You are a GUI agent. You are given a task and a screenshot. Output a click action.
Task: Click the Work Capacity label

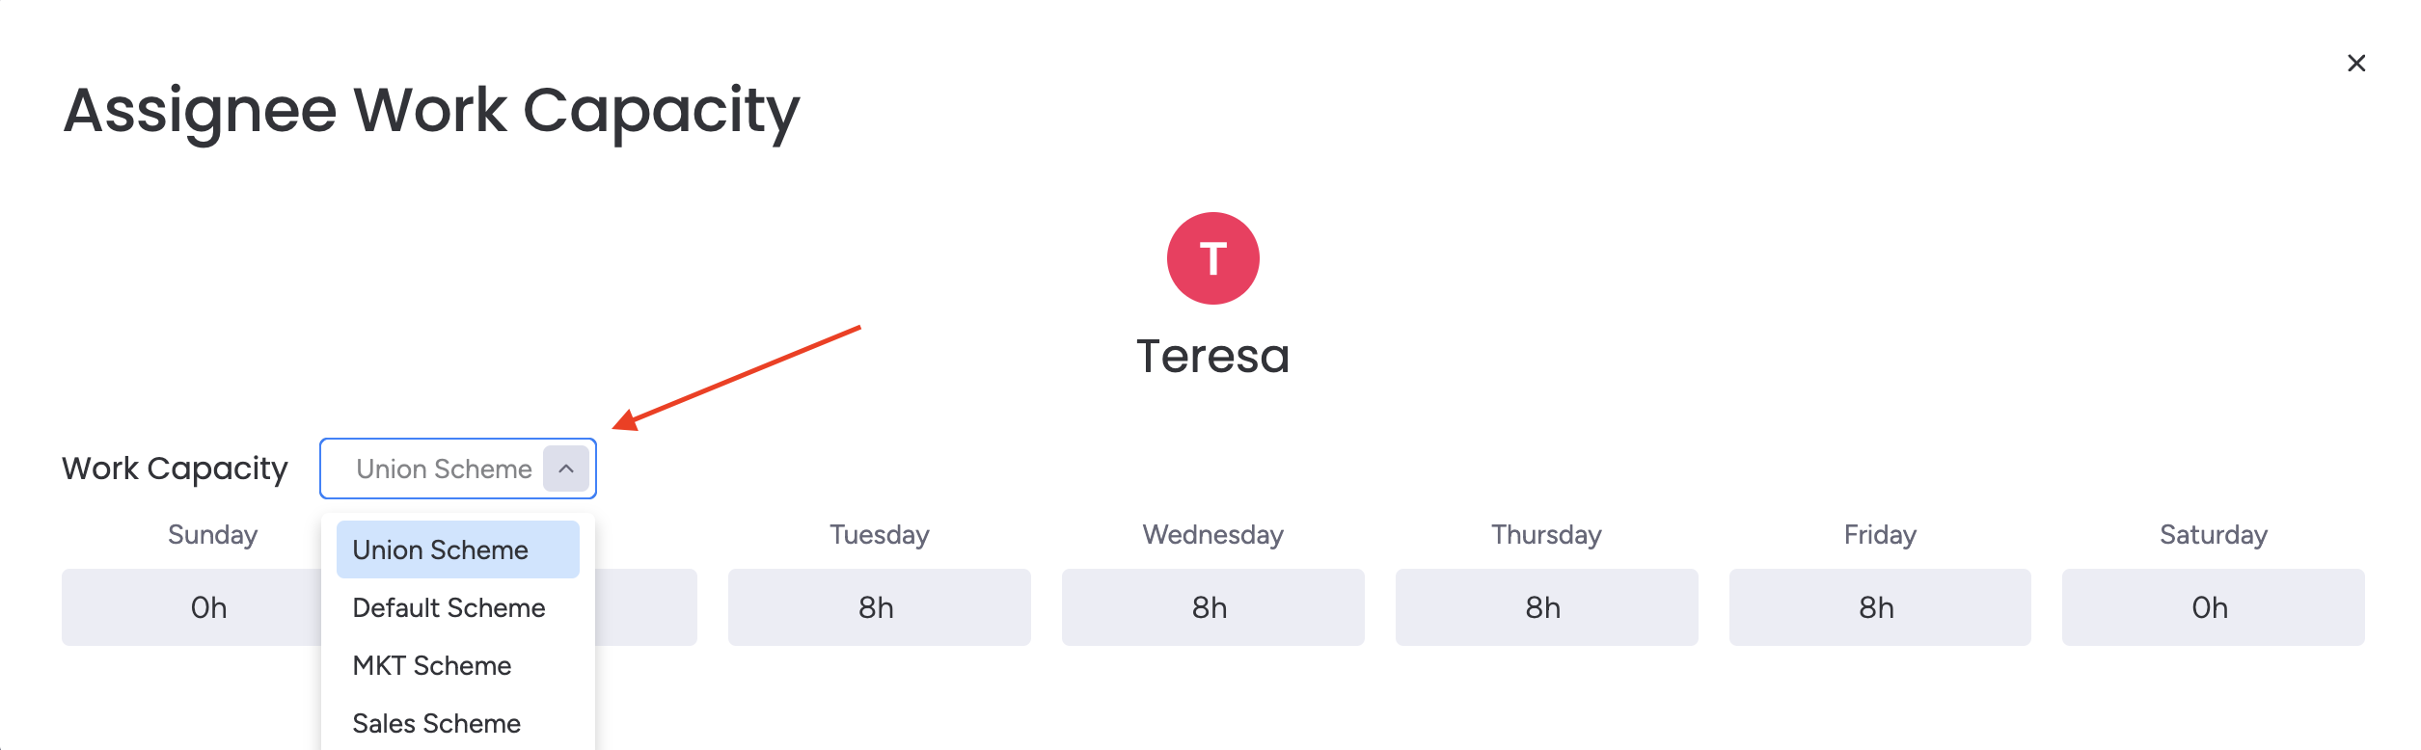175,469
